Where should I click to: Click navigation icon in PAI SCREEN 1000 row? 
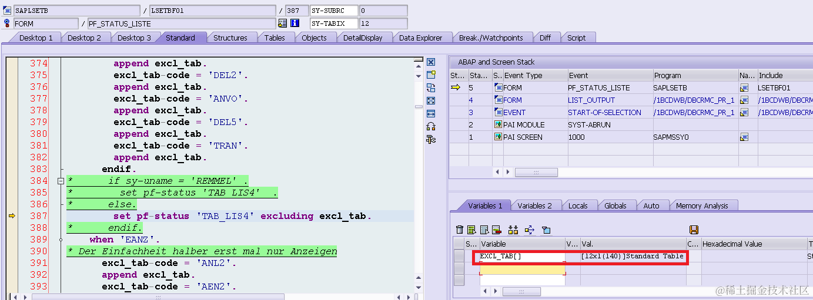(x=744, y=137)
